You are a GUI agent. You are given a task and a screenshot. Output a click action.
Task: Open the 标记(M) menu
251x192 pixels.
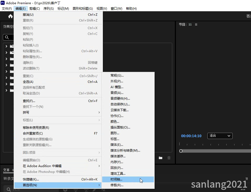63,8
